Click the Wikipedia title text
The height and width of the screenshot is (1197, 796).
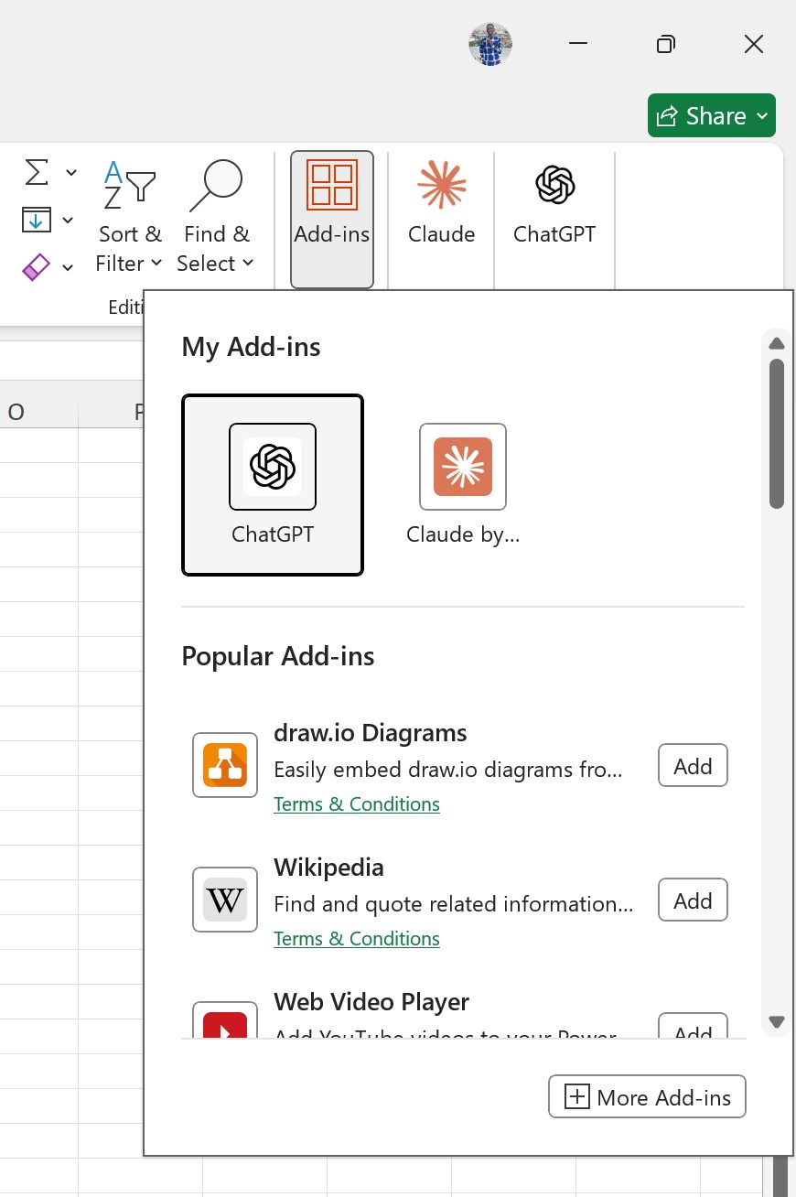coord(328,867)
